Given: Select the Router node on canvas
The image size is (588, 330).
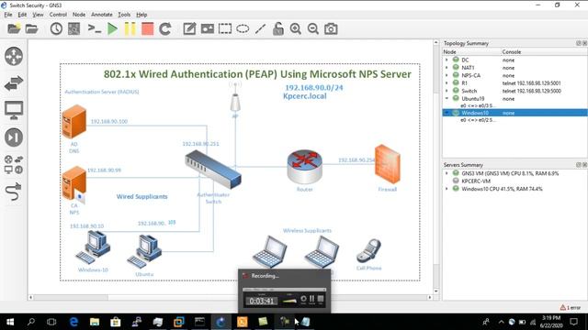Looking at the screenshot, I should [x=304, y=167].
